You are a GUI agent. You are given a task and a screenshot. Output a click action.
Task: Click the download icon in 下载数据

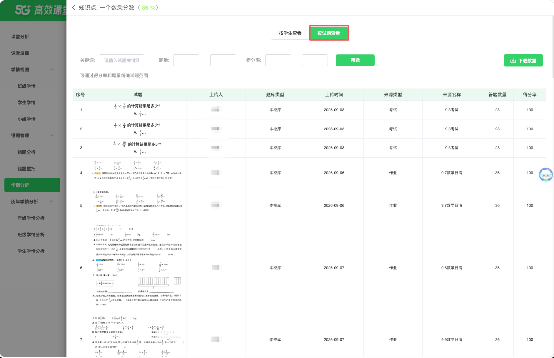513,61
